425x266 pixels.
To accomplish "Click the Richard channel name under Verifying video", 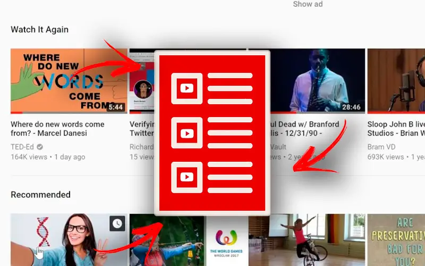I will point(141,147).
